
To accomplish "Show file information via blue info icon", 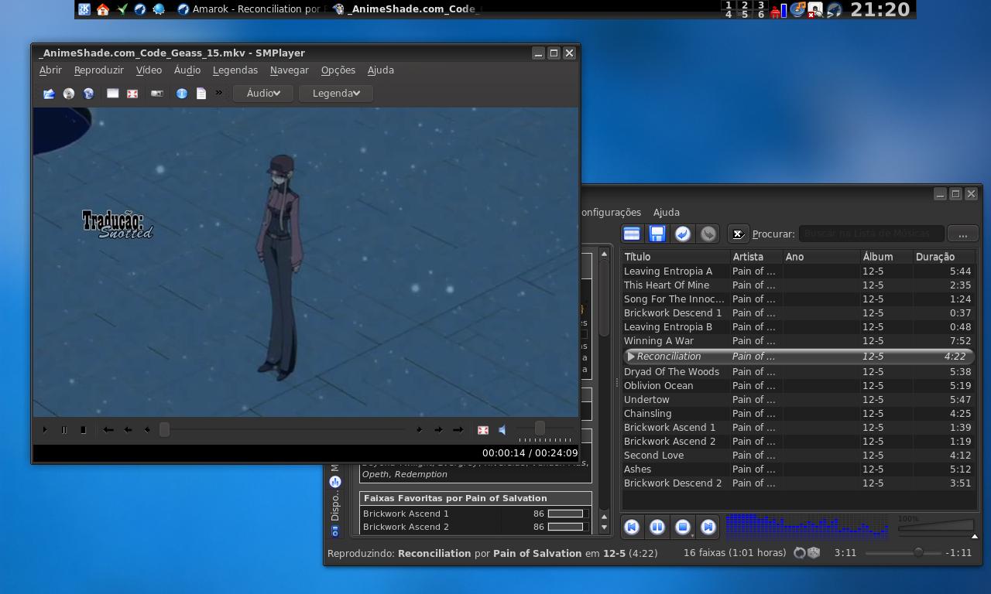I will tap(181, 94).
